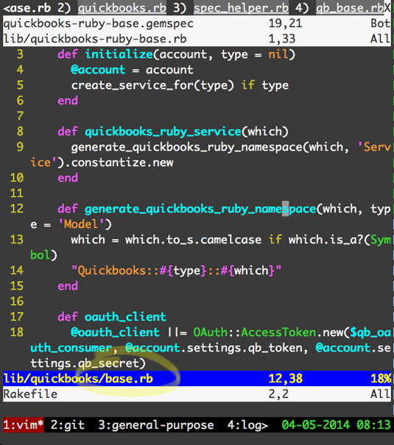The width and height of the screenshot is (394, 445).
Task: Switch to the quickbooks.rb vim tab
Action: (x=122, y=8)
